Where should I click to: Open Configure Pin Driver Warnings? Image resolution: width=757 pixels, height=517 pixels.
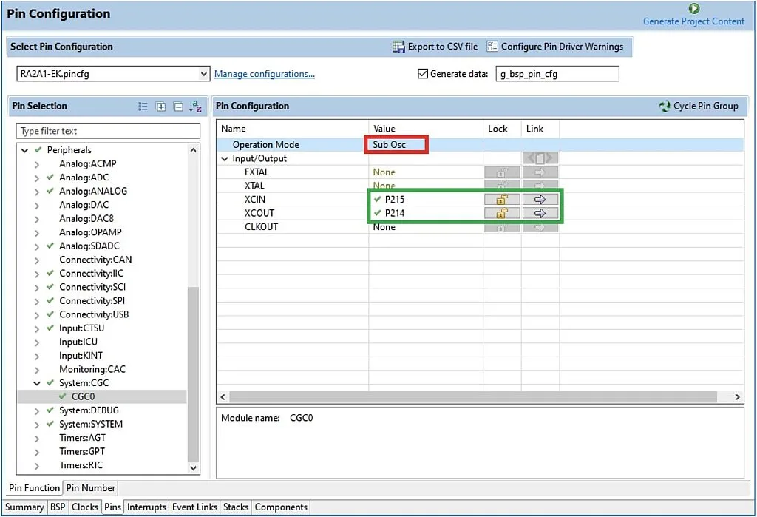click(x=492, y=46)
